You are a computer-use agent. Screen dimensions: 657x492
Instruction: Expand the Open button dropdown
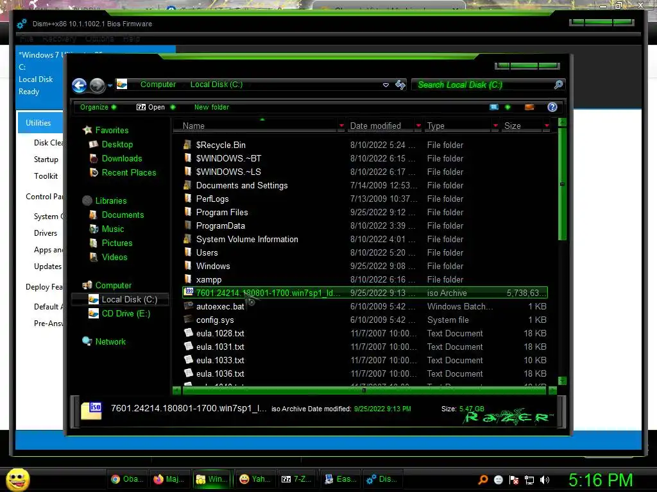point(173,107)
